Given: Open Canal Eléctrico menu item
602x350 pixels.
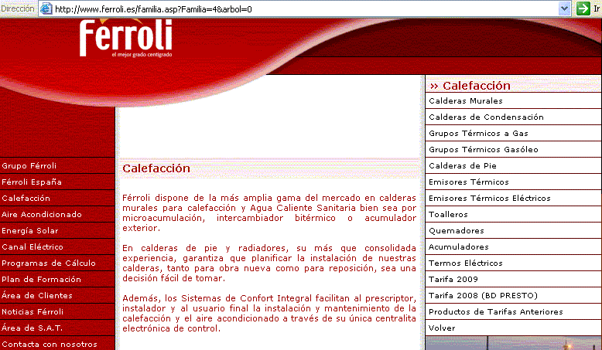Looking at the screenshot, I should [32, 247].
